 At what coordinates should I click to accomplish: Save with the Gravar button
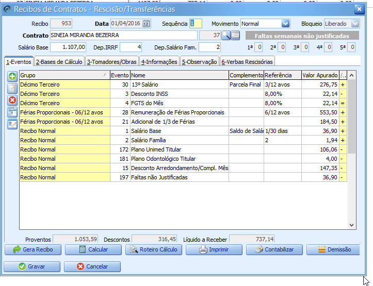(32, 266)
